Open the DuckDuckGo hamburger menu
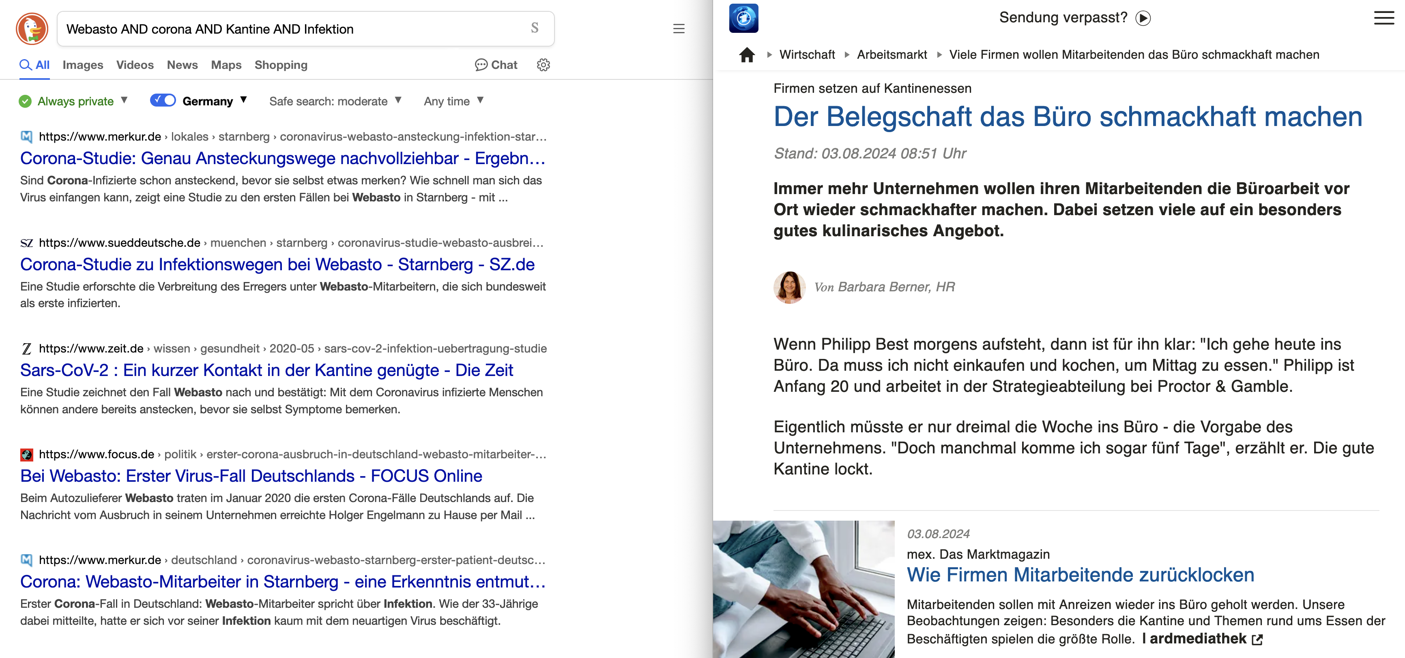 coord(679,29)
